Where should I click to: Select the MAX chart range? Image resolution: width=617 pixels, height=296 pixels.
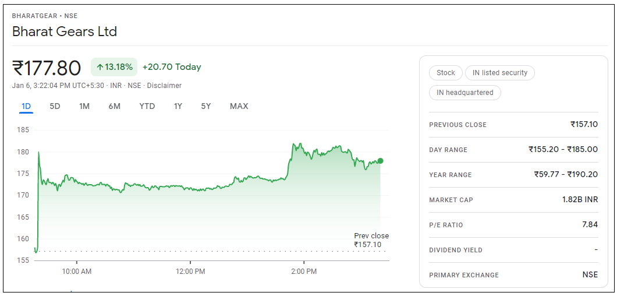(239, 107)
